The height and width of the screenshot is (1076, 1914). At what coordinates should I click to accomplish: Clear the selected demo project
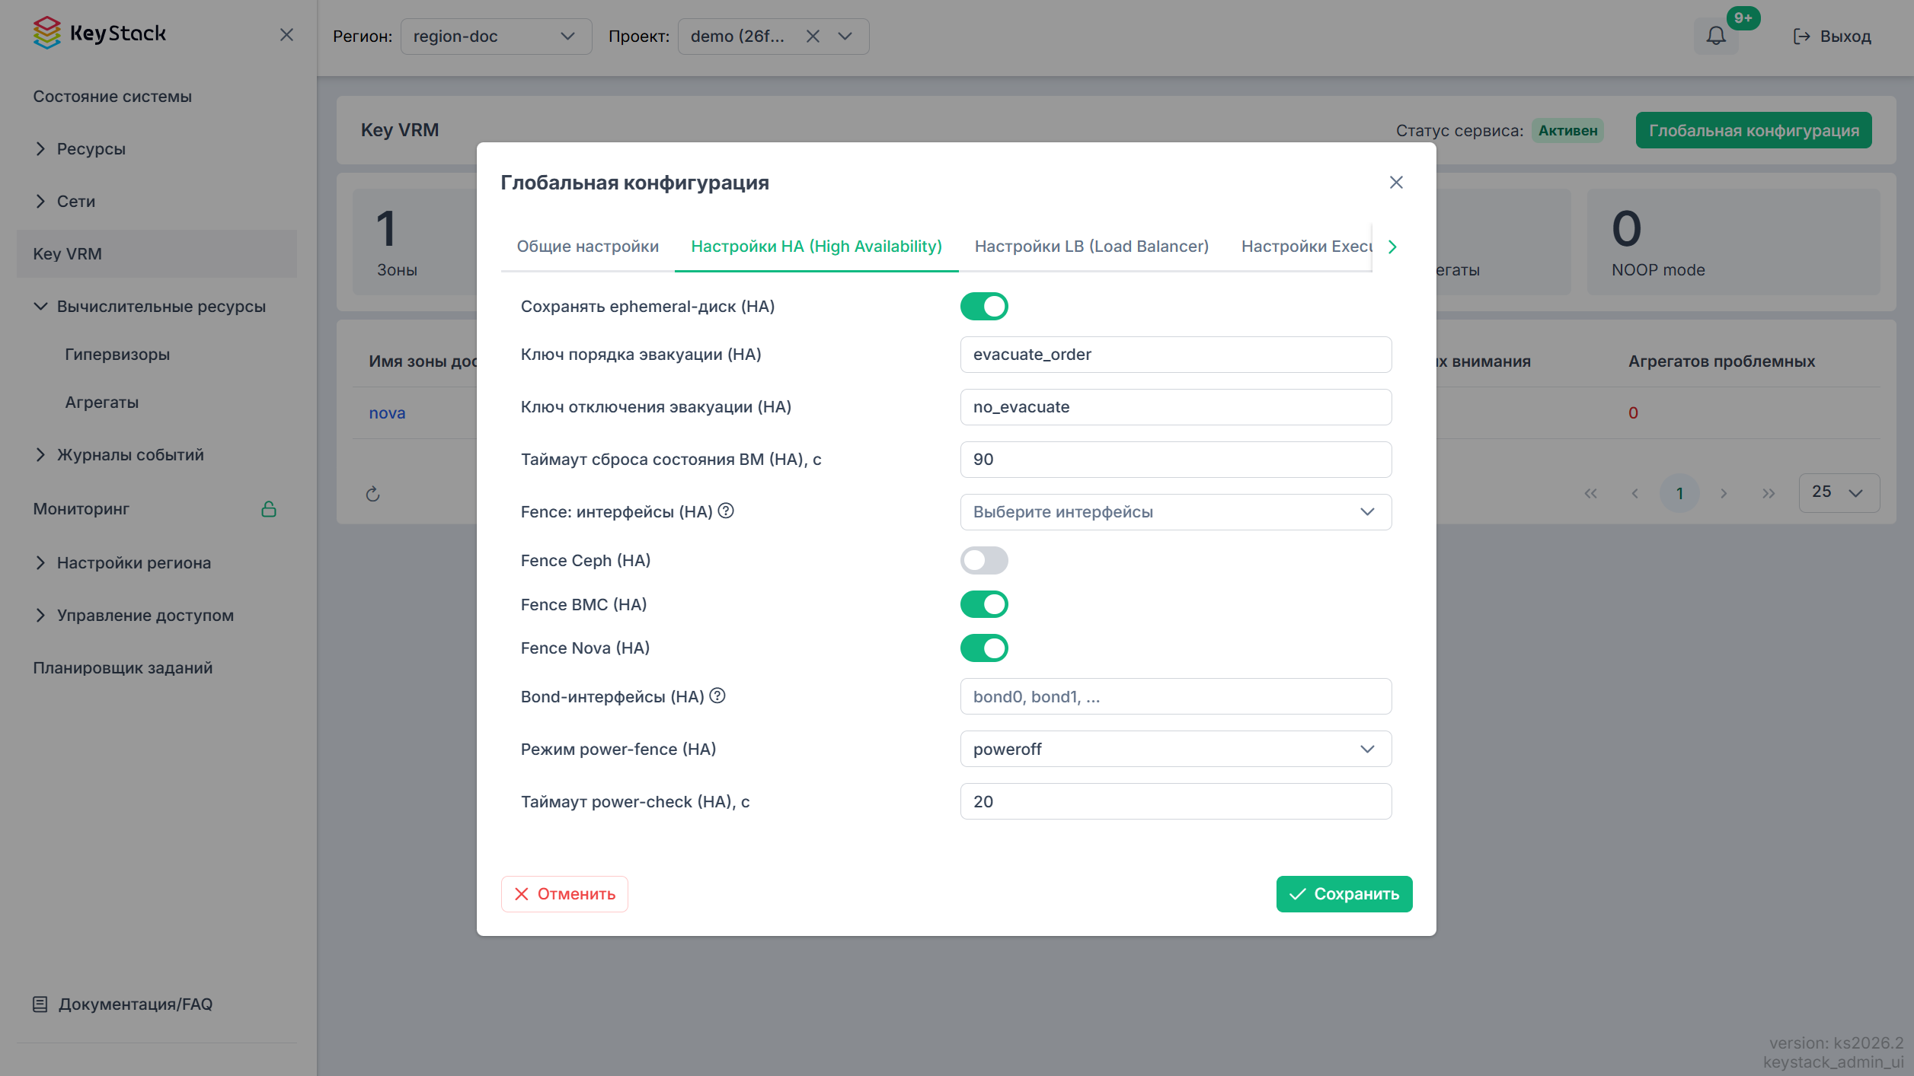pos(813,37)
